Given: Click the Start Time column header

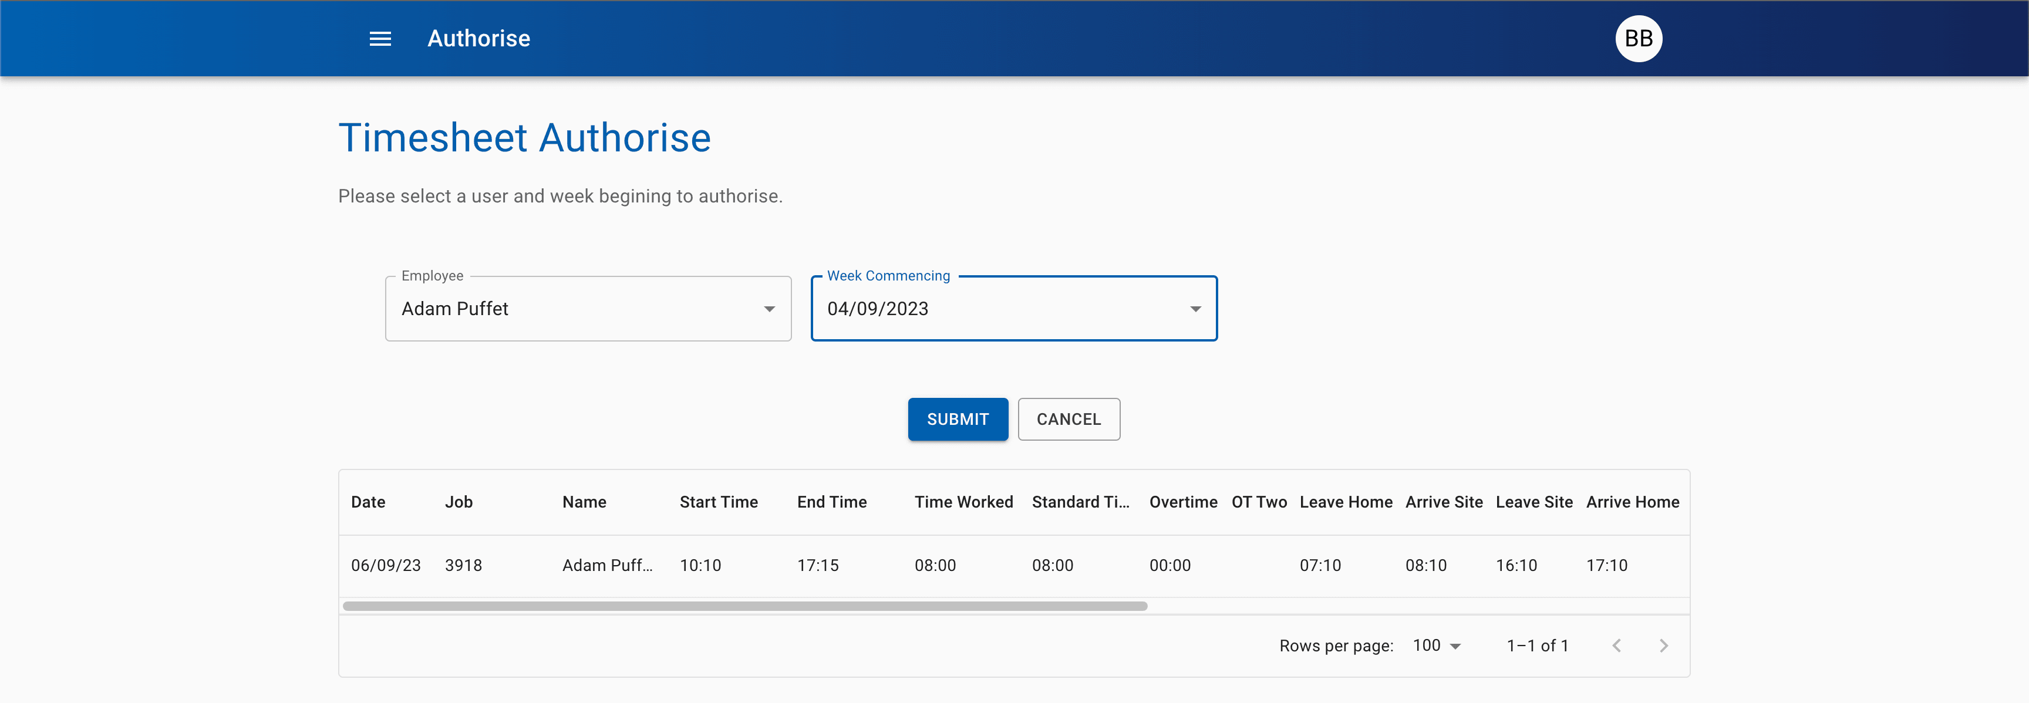Looking at the screenshot, I should (x=719, y=502).
